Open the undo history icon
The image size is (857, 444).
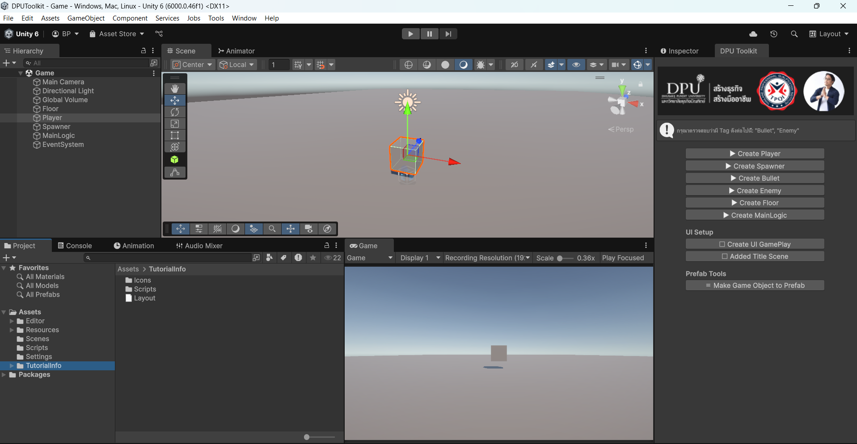pyautogui.click(x=774, y=34)
